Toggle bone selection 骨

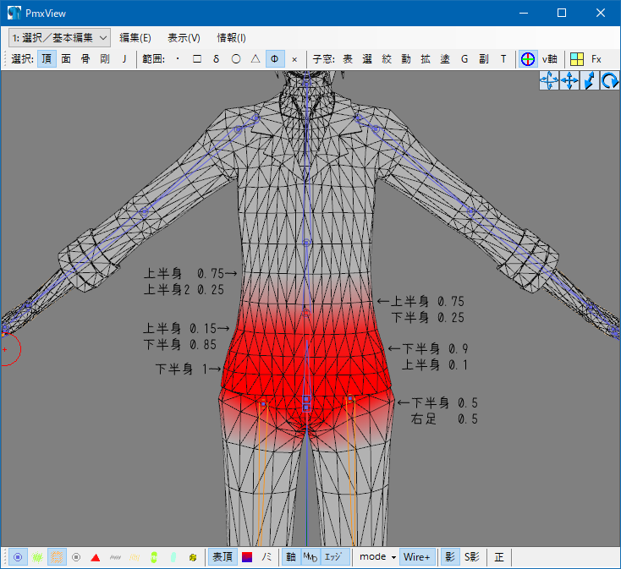click(85, 59)
